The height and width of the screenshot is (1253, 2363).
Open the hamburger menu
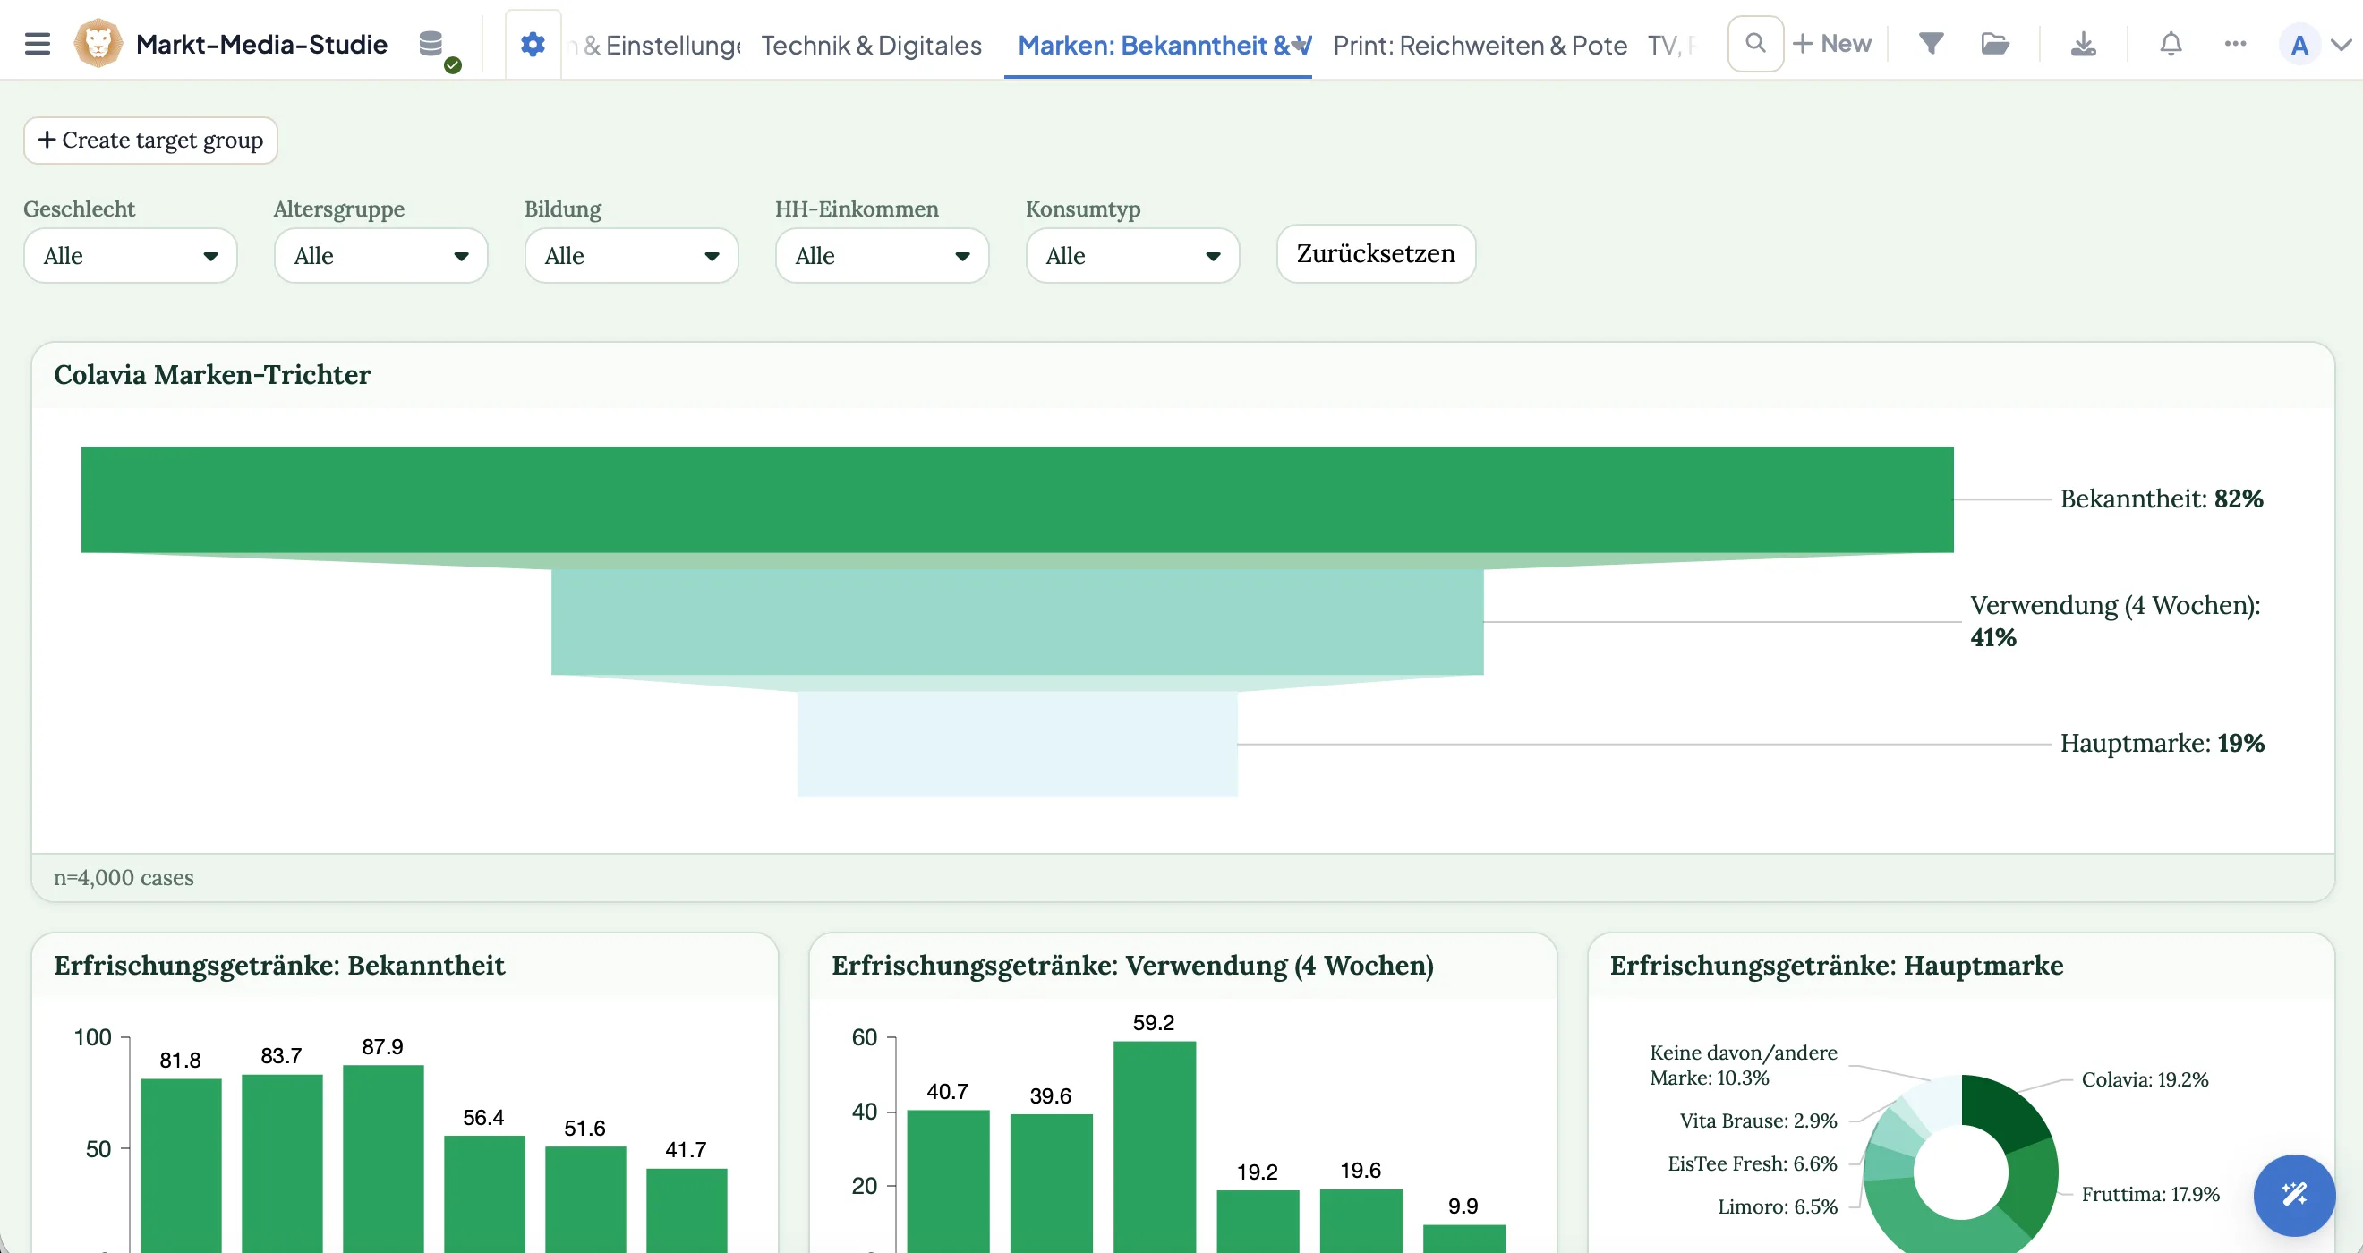(37, 43)
